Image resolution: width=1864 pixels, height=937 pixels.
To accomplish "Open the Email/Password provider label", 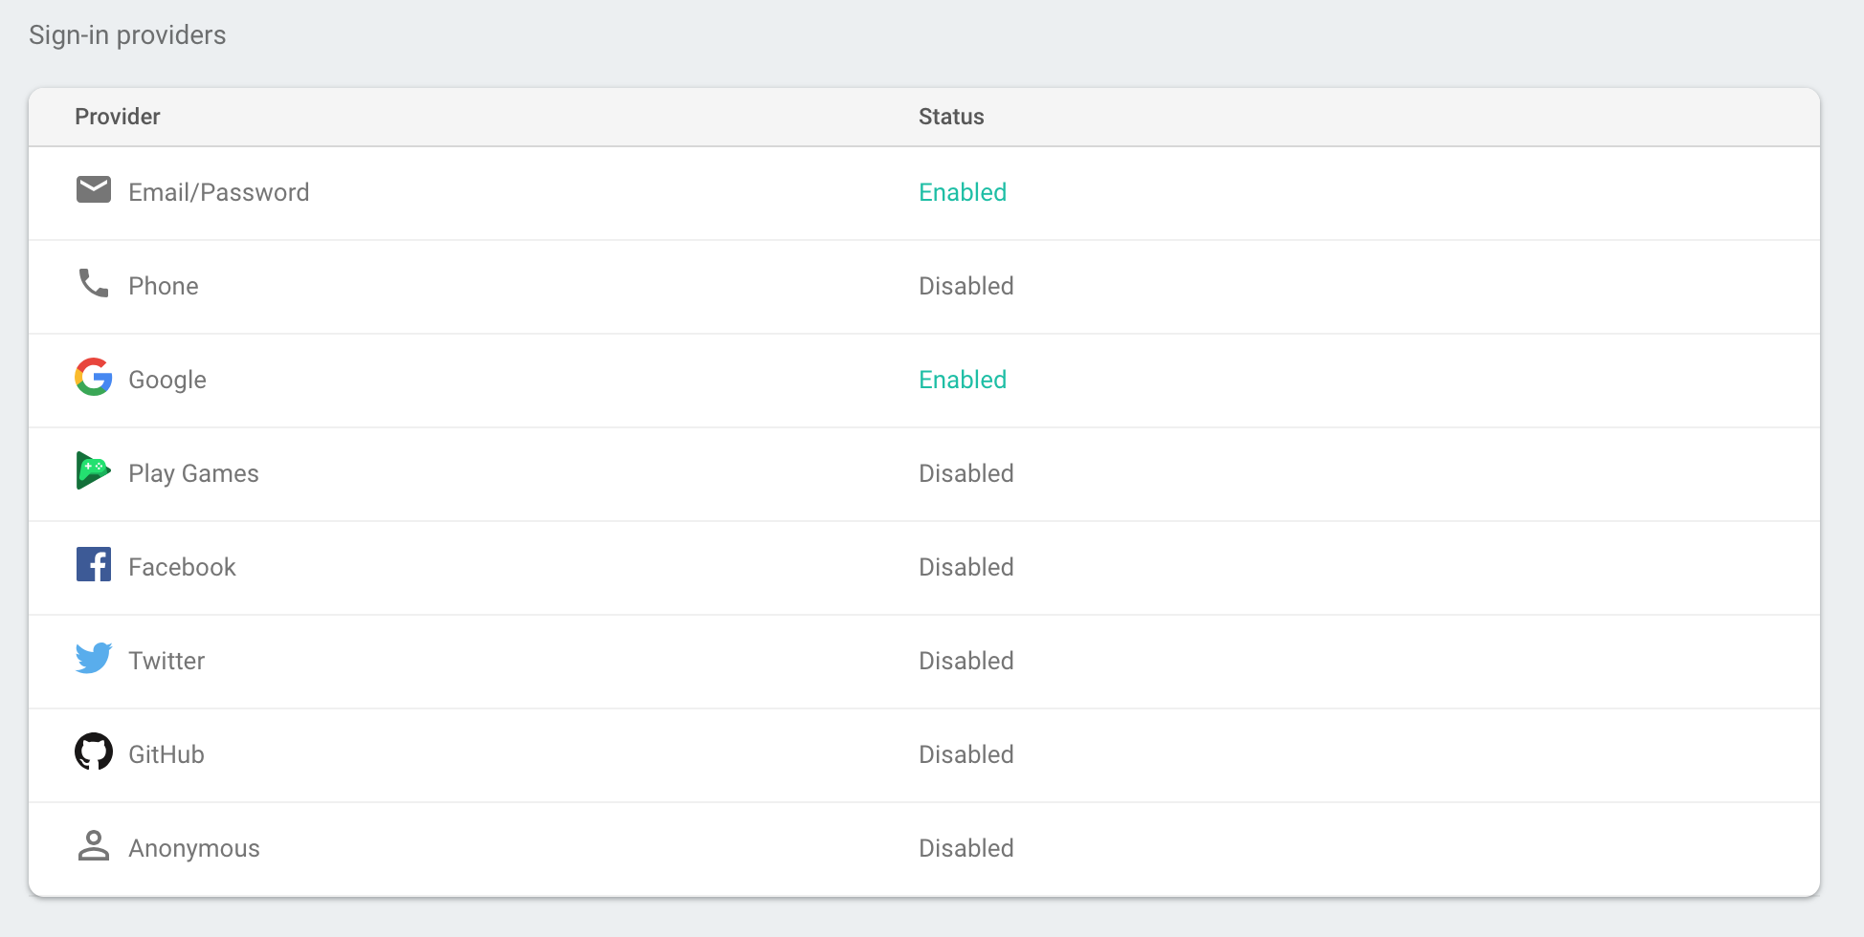I will tap(219, 192).
